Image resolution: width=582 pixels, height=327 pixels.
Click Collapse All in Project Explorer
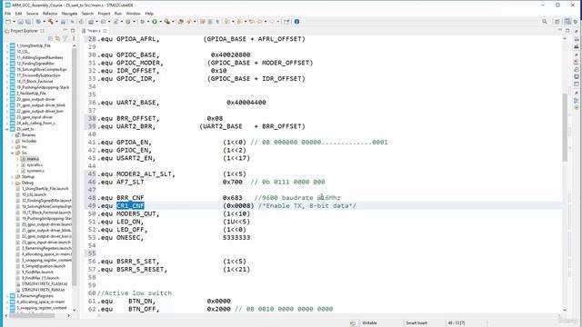51,38
